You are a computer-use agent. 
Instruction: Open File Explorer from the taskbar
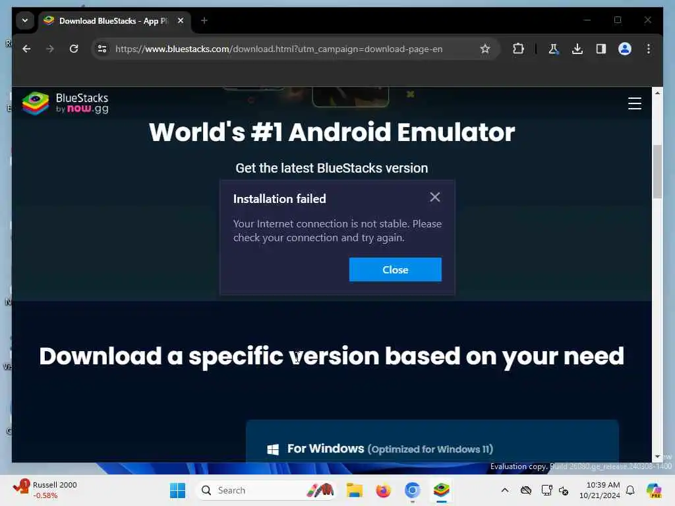(355, 490)
